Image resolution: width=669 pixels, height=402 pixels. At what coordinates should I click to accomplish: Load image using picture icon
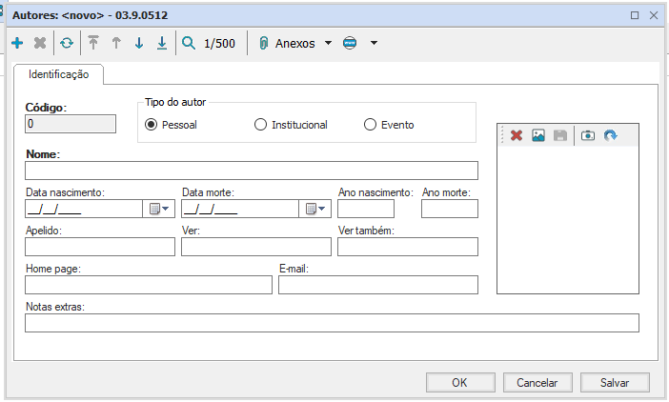pyautogui.click(x=538, y=136)
